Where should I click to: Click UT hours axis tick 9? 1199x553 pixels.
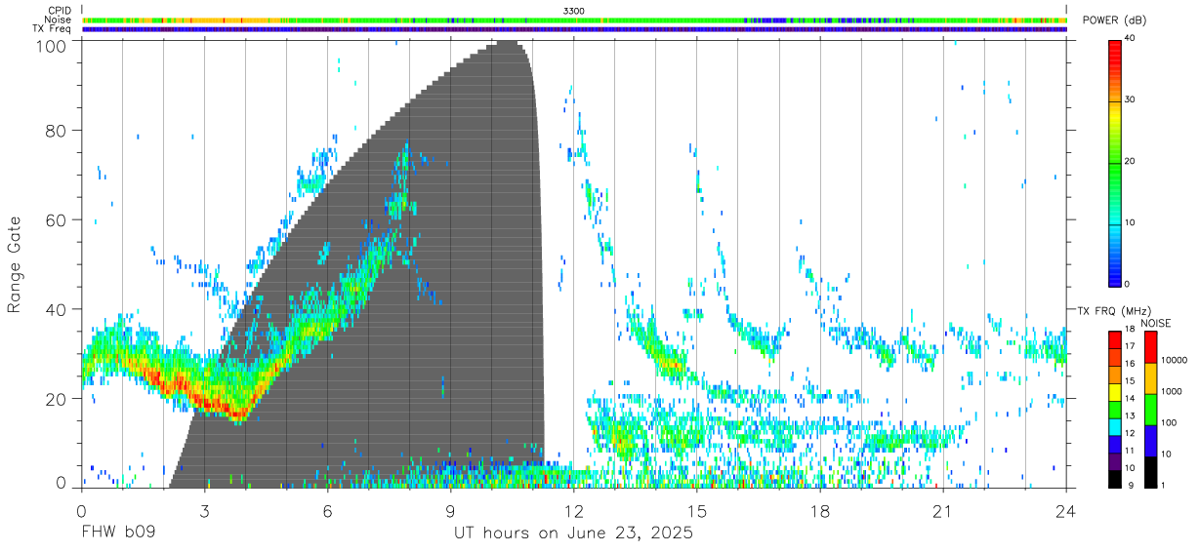click(x=451, y=510)
